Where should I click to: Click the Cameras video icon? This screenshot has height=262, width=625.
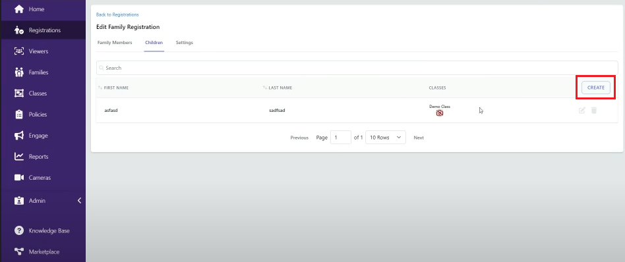(19, 178)
